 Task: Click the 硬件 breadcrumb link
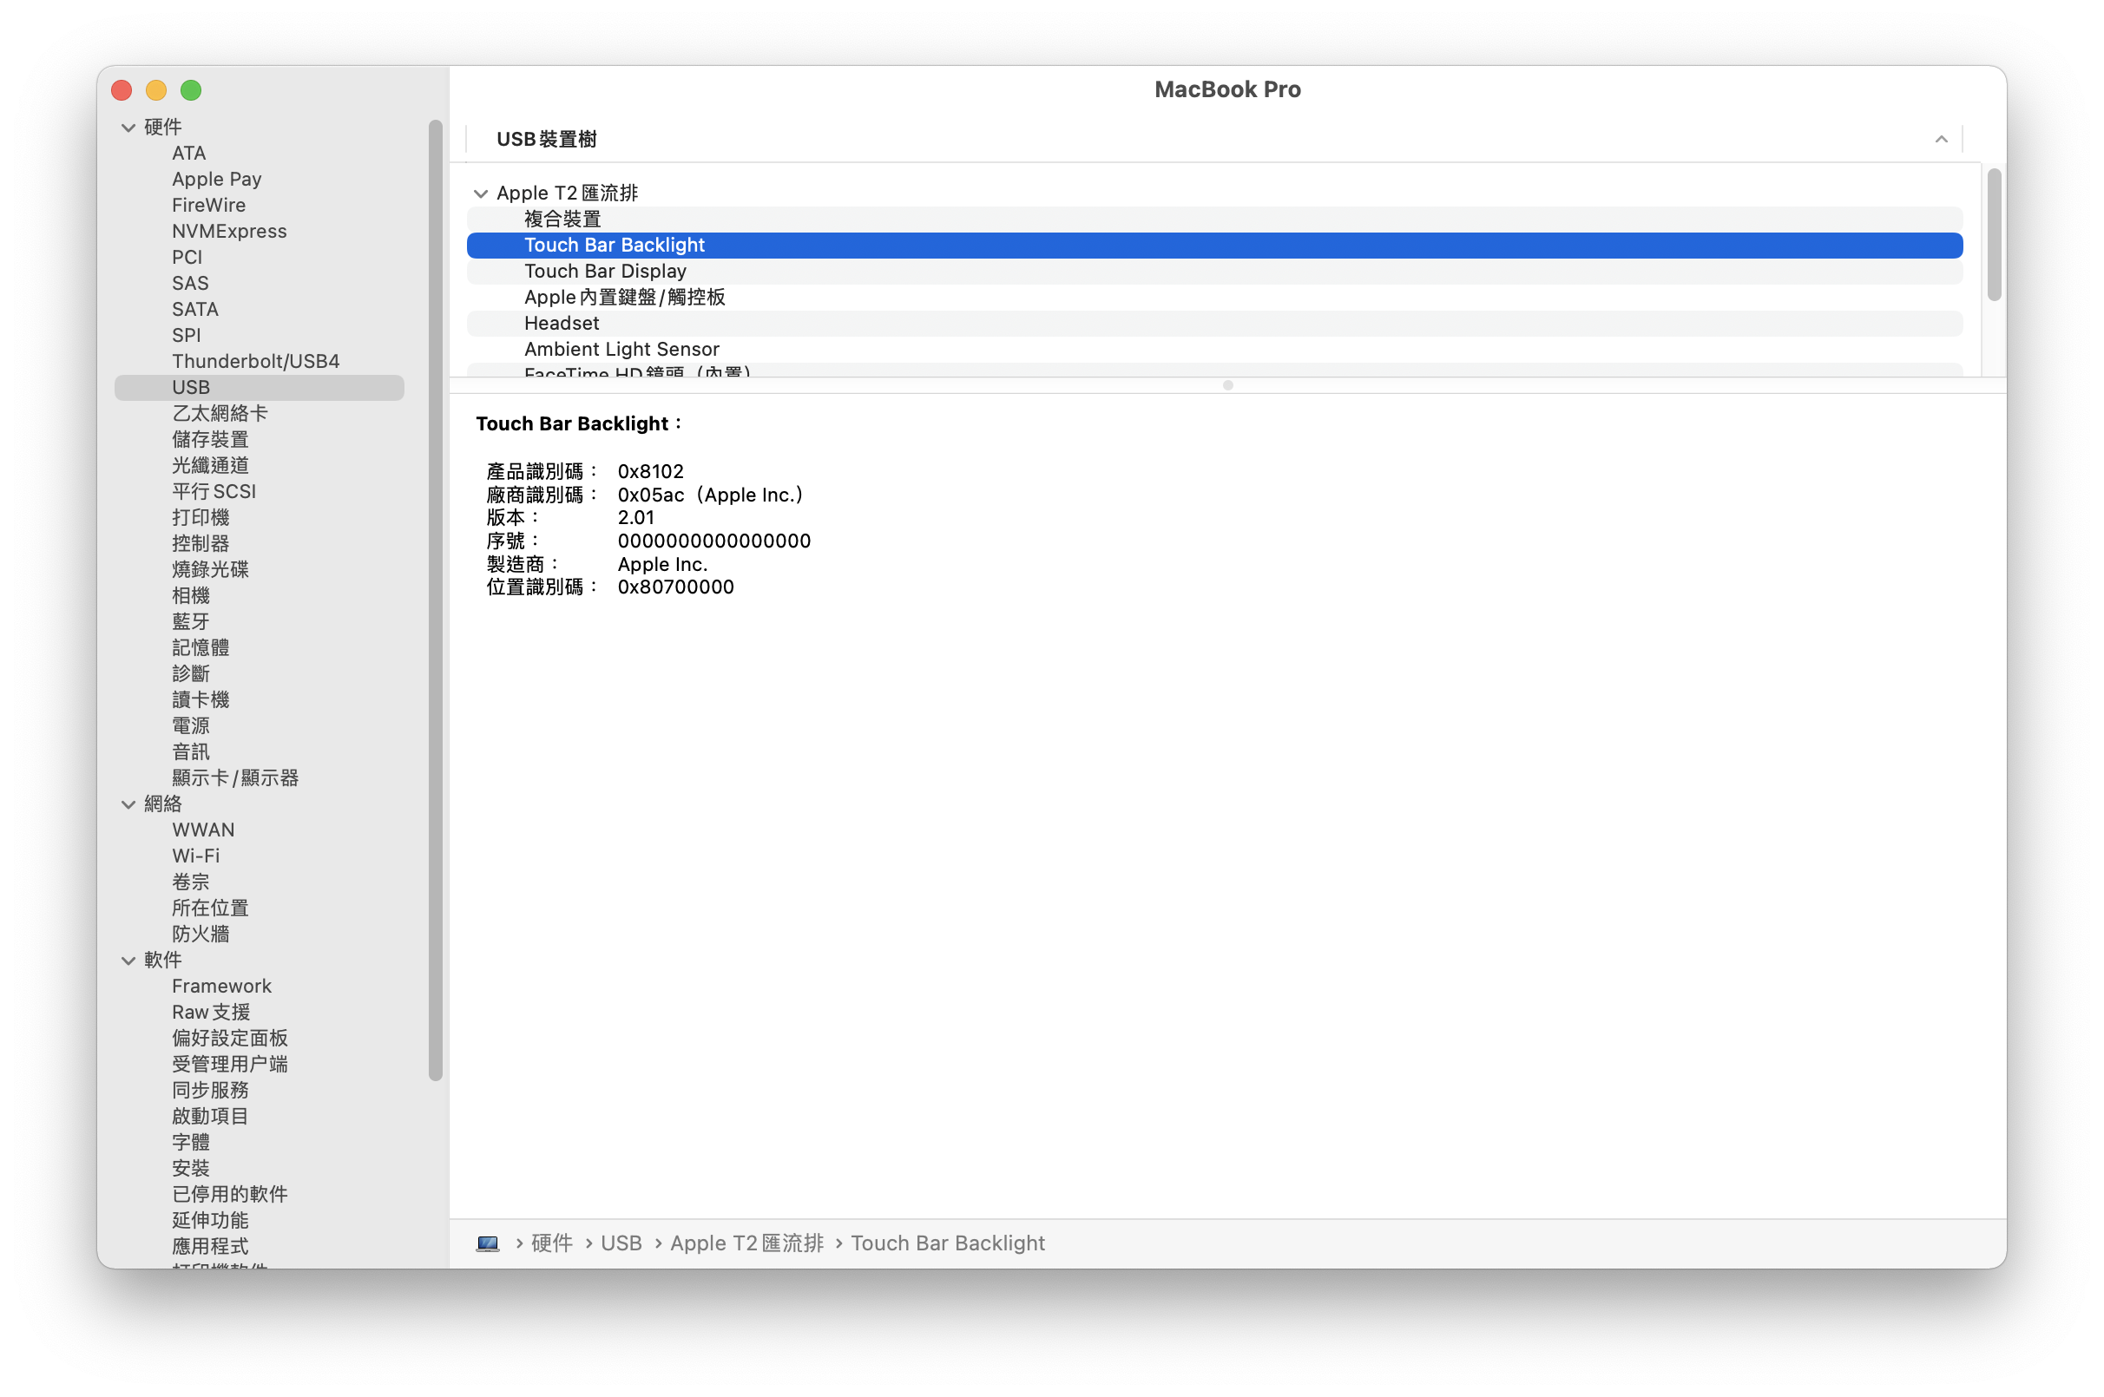(x=550, y=1243)
